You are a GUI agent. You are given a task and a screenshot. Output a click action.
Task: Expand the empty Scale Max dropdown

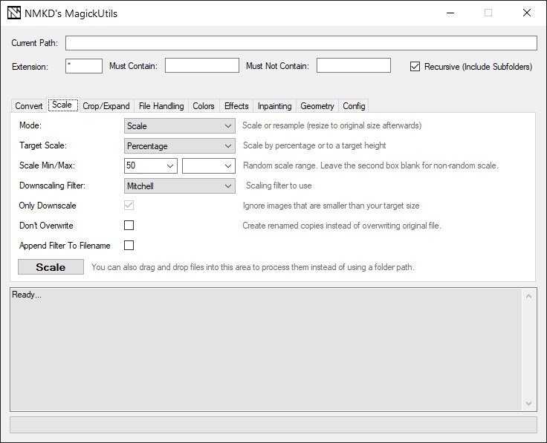209,165
